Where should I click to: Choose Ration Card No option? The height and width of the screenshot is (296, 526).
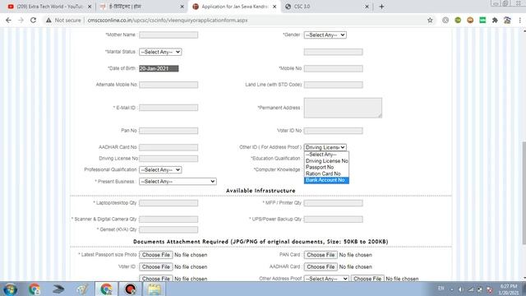click(x=326, y=173)
